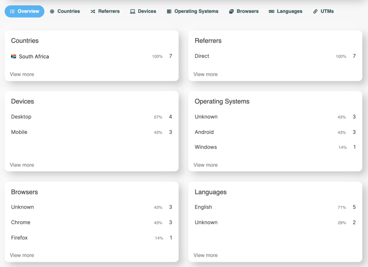Click View more in the Countries card

(x=22, y=75)
